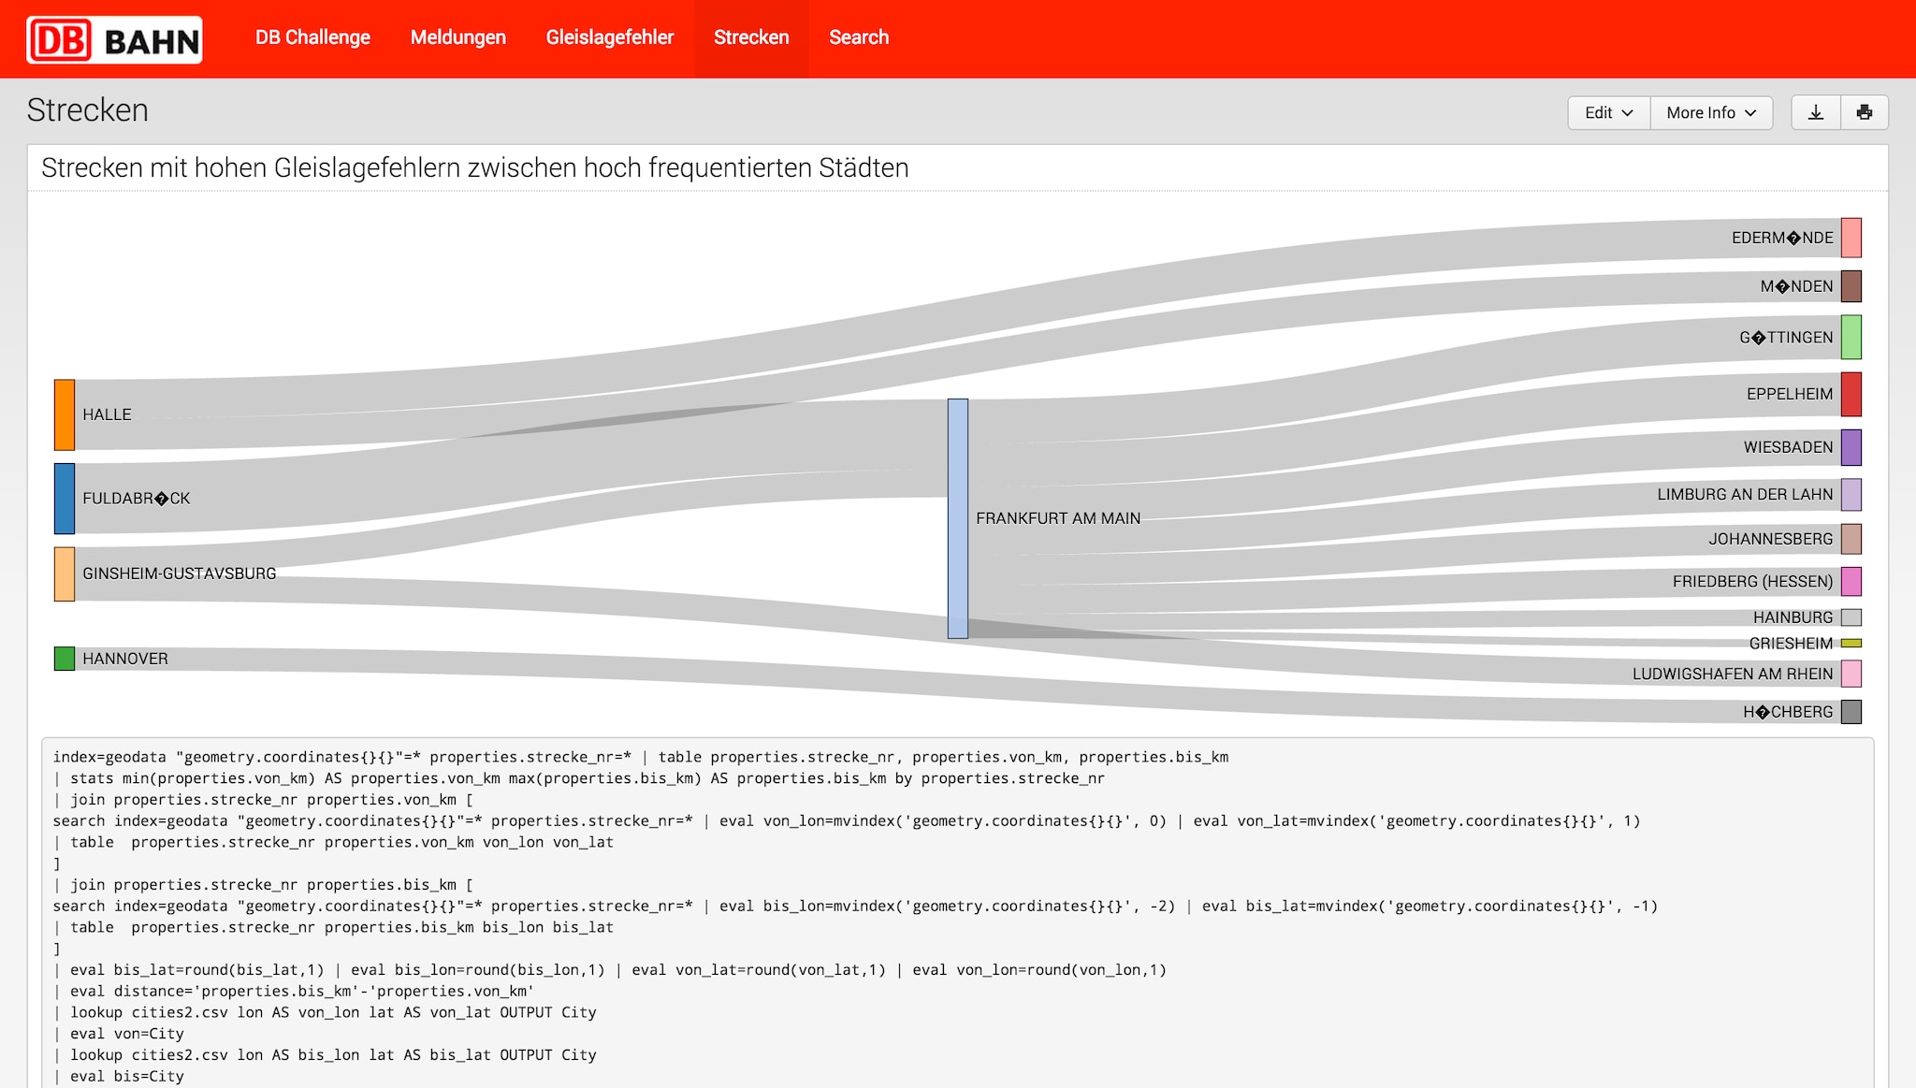Screen dimensions: 1916x1088
Task: Select the olive GRIESHEIM node
Action: click(x=1851, y=643)
